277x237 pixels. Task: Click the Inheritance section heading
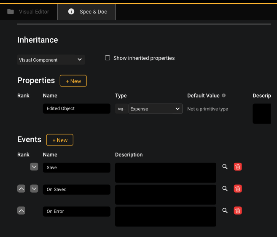[38, 40]
